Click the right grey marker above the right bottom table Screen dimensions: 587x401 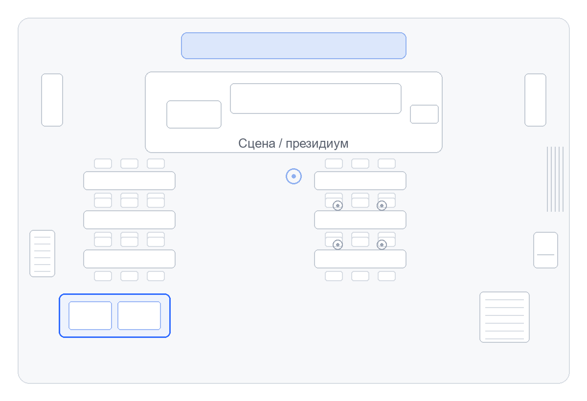[x=382, y=245]
